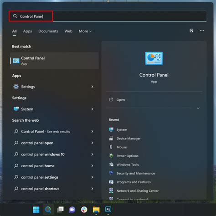Click the Security and Maintenance flag icon
This screenshot has width=216, height=216.
[111, 173]
